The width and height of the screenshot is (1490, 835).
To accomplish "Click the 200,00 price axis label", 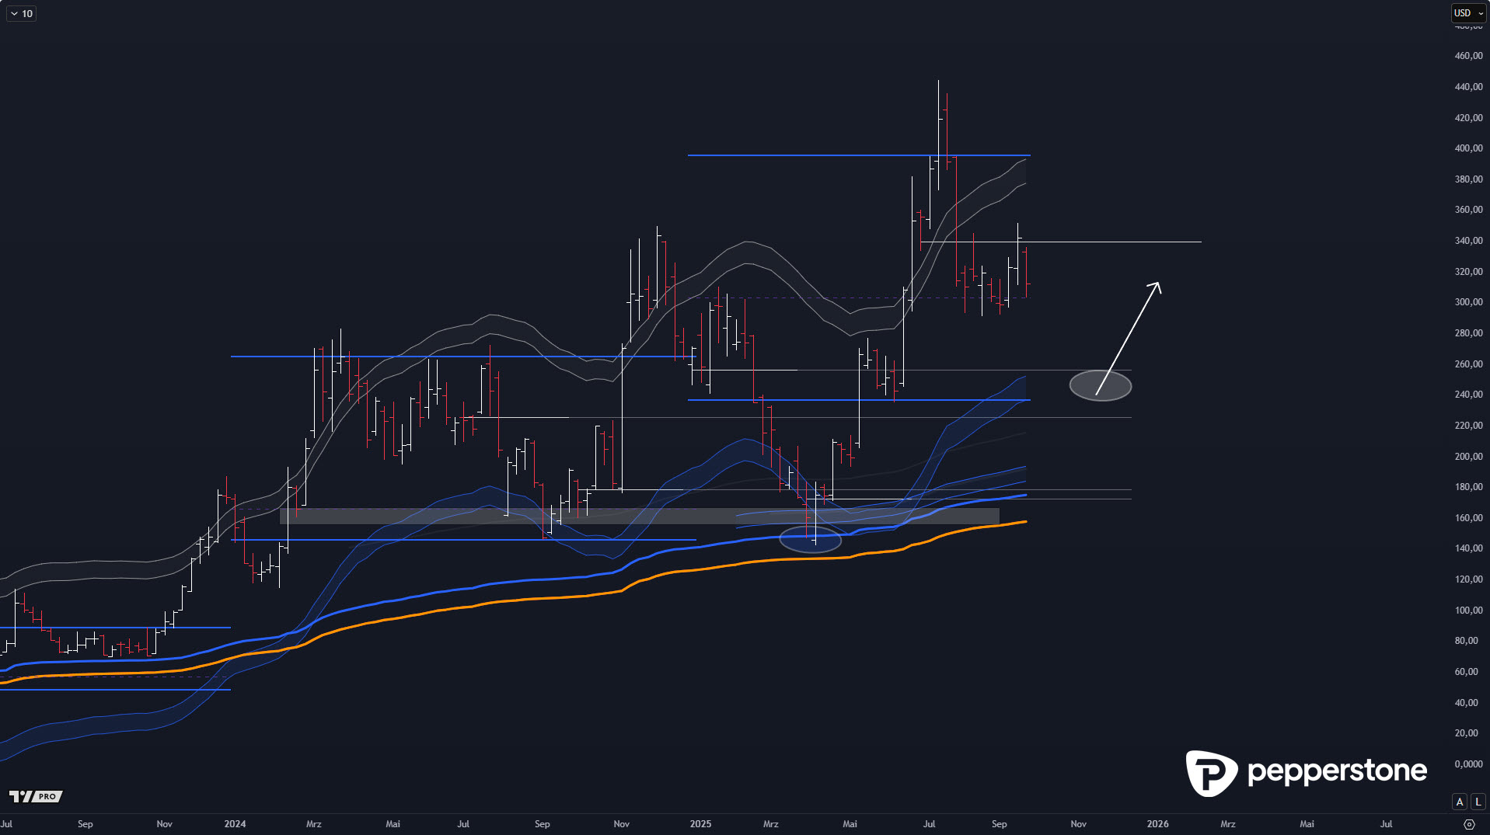I will pyautogui.click(x=1468, y=457).
